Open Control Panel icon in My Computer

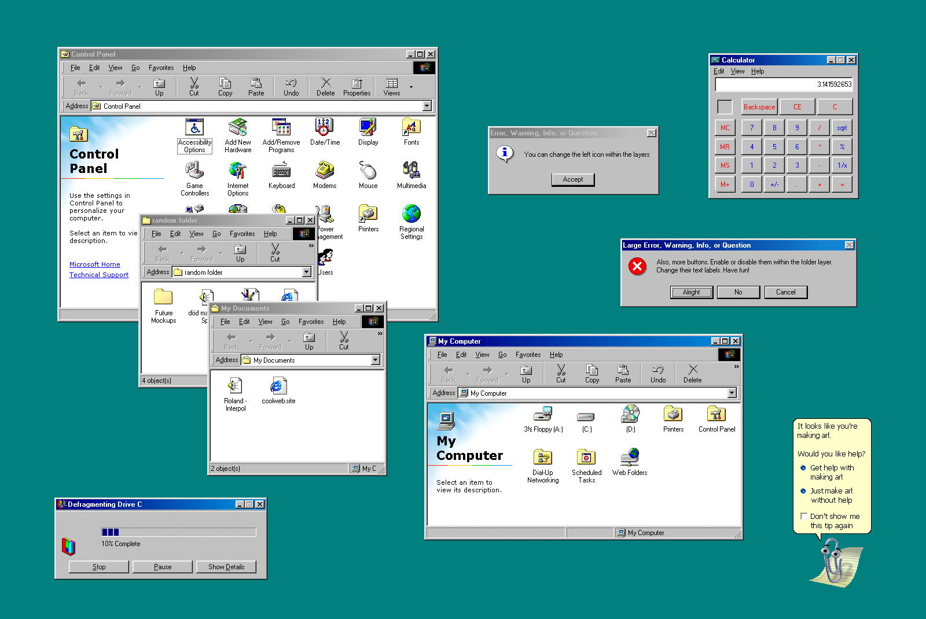click(x=716, y=419)
